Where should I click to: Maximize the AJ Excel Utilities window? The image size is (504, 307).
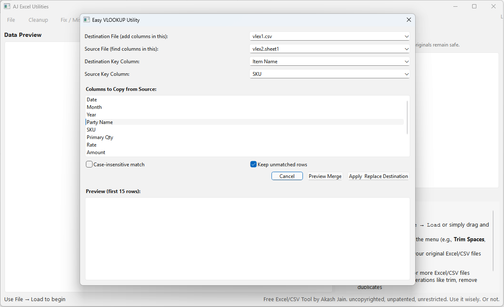474,6
